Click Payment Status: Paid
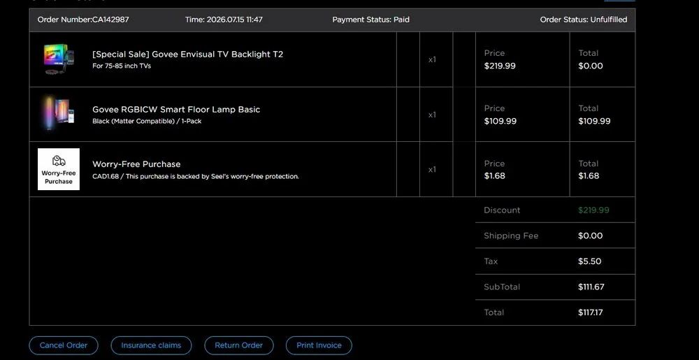This screenshot has height=360, width=699. [x=371, y=20]
